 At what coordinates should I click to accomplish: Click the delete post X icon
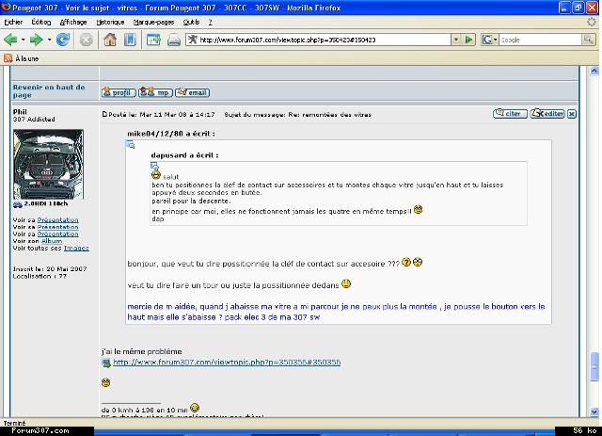pyautogui.click(x=572, y=114)
